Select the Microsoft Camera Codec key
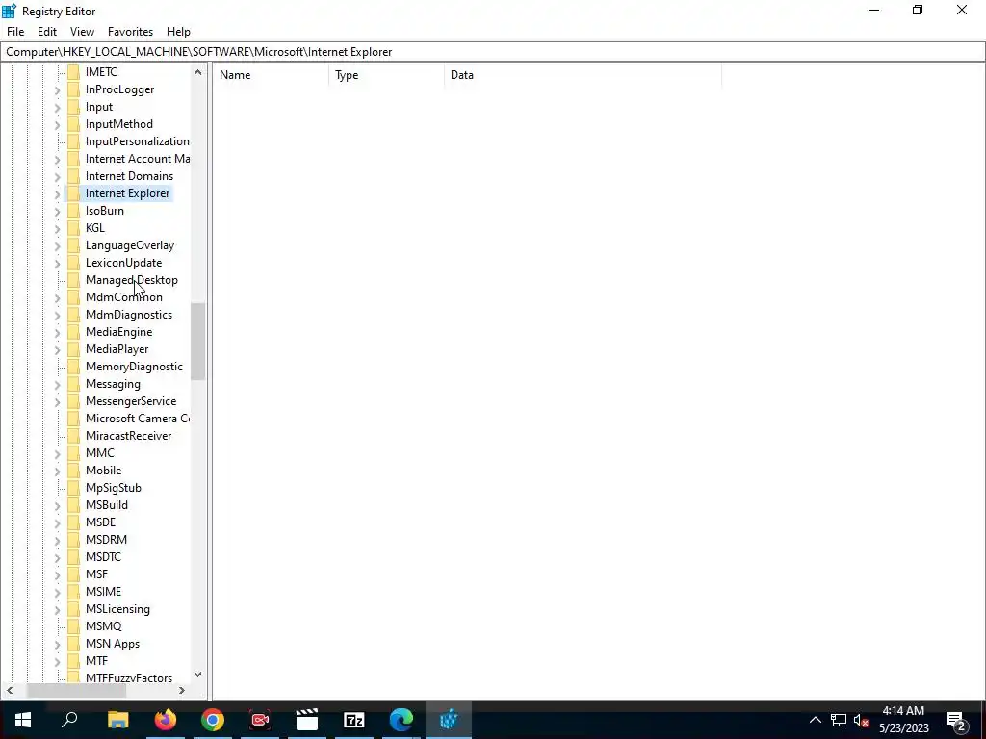 137,419
